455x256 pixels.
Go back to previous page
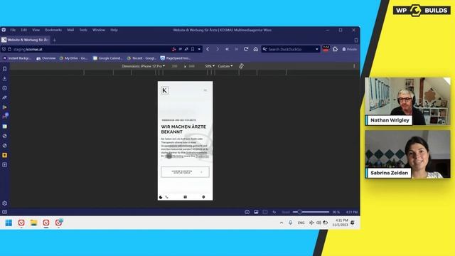pos(208,49)
